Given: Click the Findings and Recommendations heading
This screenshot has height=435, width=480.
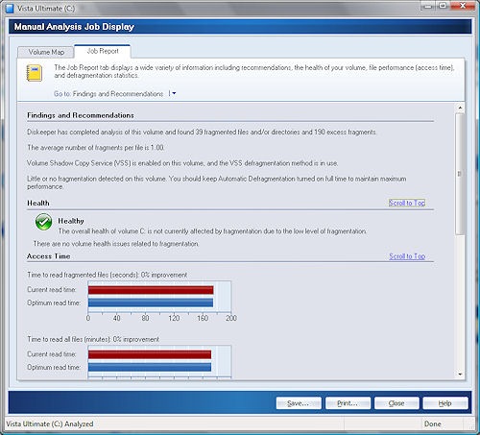Looking at the screenshot, I should (81, 115).
